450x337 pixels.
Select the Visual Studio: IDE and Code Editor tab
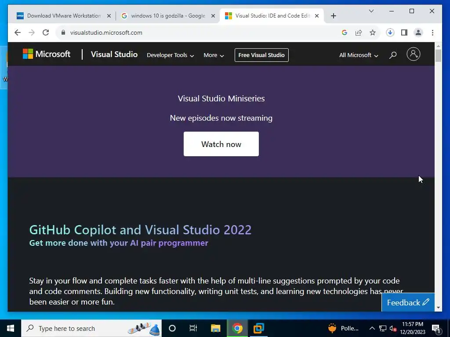pos(272,16)
